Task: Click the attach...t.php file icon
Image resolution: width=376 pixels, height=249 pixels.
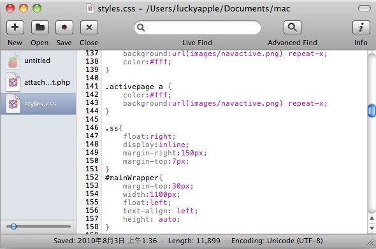Action: pos(13,82)
